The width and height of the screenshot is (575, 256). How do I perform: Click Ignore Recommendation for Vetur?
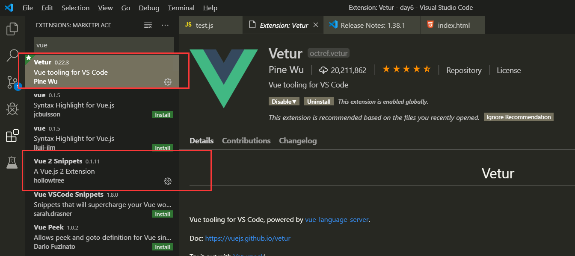519,116
